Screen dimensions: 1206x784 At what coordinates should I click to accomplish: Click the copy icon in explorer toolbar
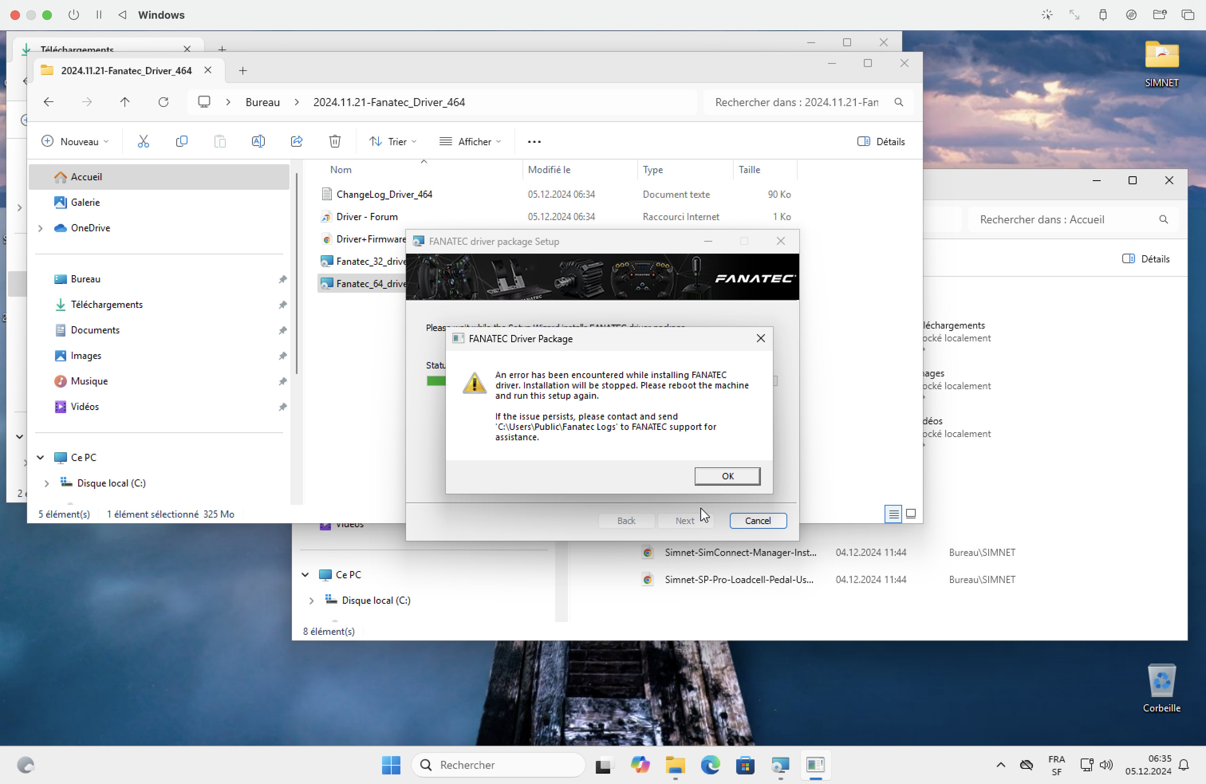click(x=181, y=141)
